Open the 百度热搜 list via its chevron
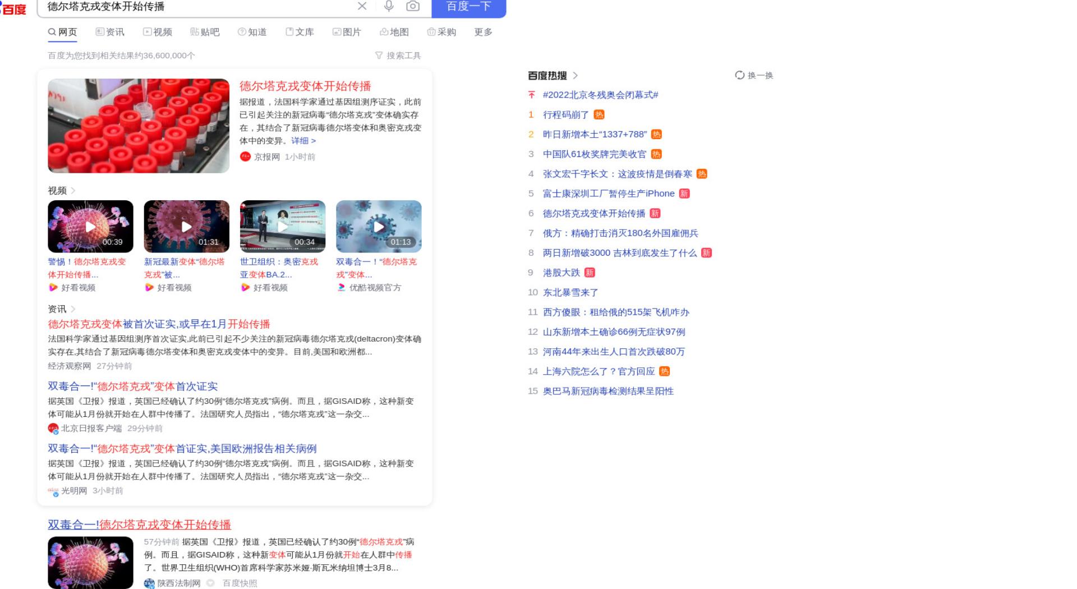1077x589 pixels. [x=576, y=75]
